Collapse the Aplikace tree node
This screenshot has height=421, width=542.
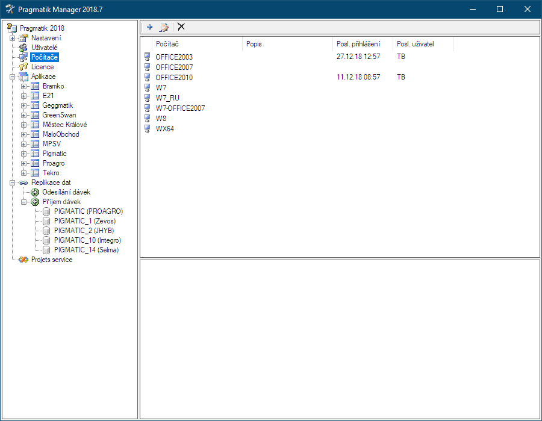click(13, 76)
